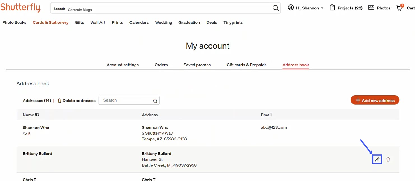
Task: Click the Photos link in the header
Action: pyautogui.click(x=384, y=8)
